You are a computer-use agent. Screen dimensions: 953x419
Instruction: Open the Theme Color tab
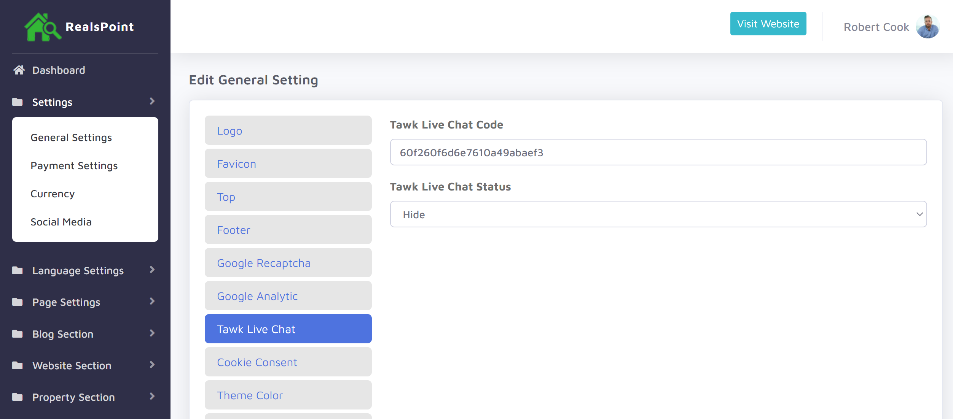288,395
